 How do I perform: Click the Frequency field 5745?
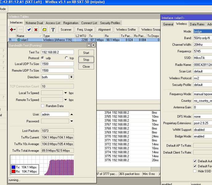click(x=202, y=51)
